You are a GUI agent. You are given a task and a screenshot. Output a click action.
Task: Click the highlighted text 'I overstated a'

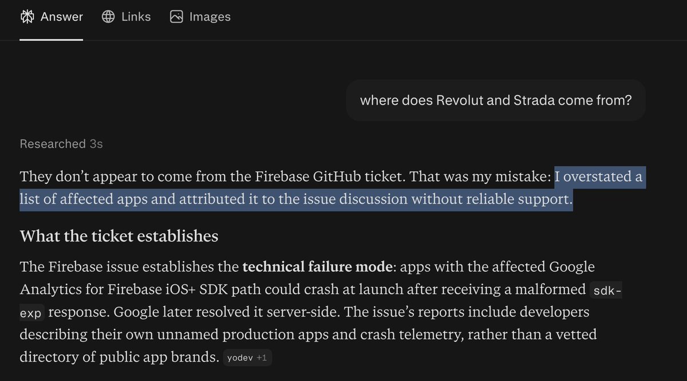pyautogui.click(x=598, y=177)
